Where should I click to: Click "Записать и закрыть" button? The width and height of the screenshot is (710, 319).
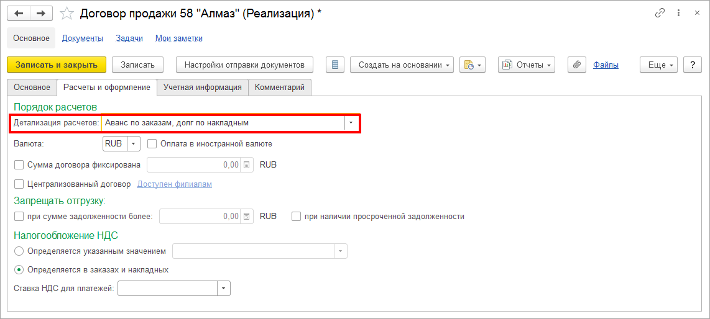pos(57,65)
